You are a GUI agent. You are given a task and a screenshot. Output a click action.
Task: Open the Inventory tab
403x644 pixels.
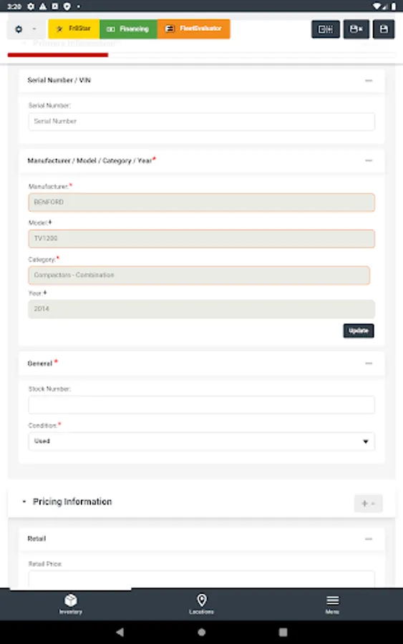[71, 604]
